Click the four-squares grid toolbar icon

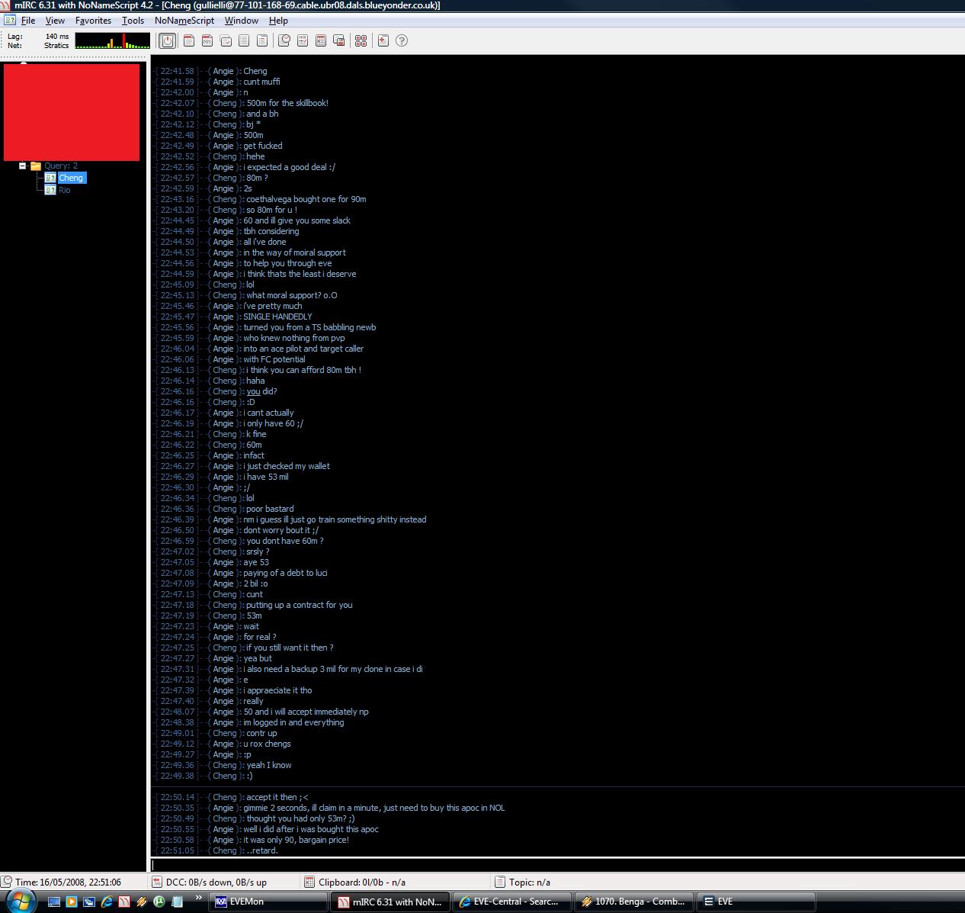pos(361,40)
